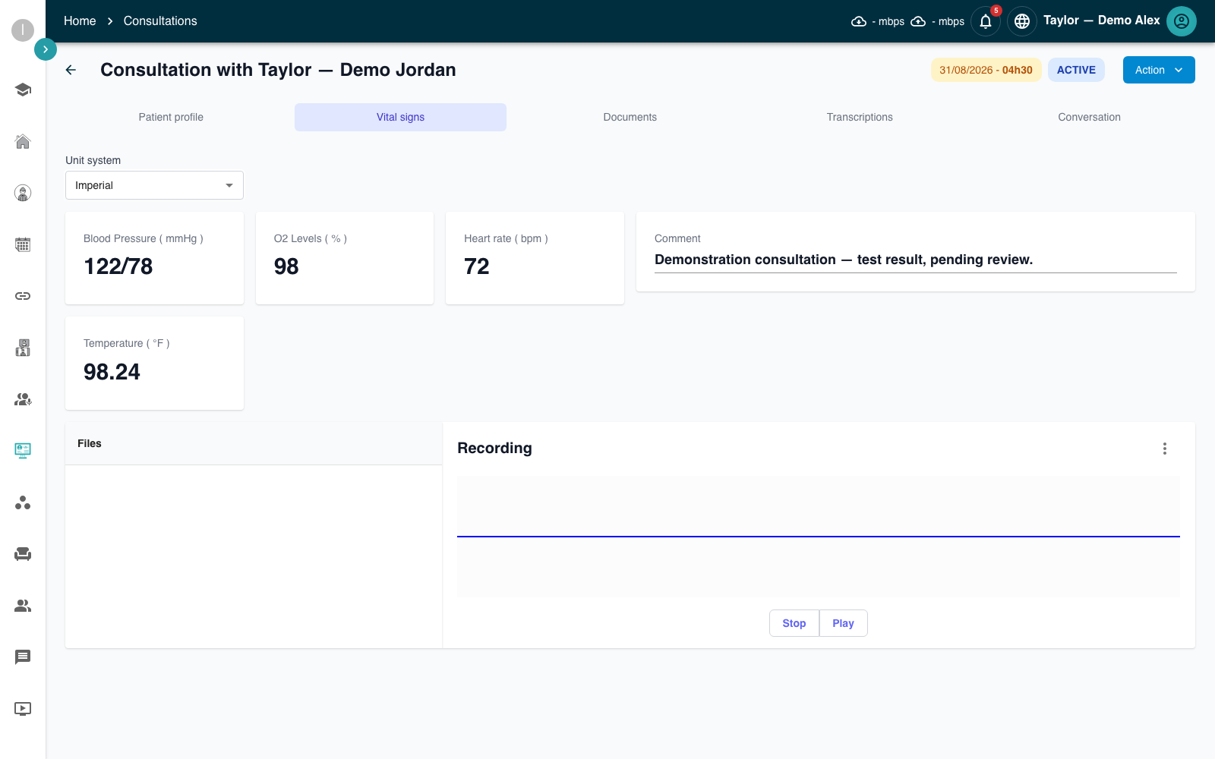Image resolution: width=1215 pixels, height=759 pixels.
Task: Click the first cloud icon next to mbps
Action: click(859, 21)
